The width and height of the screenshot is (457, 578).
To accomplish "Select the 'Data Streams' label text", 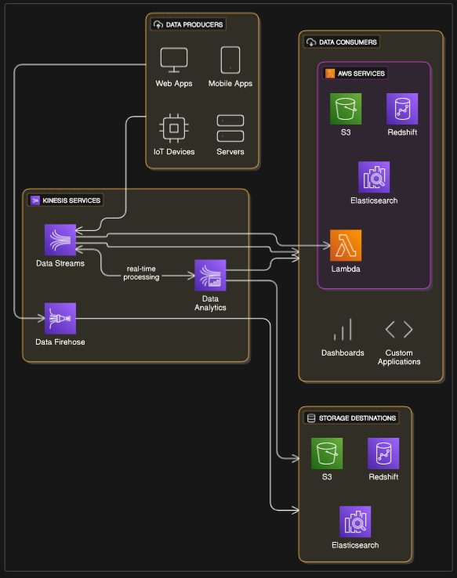I will click(x=60, y=263).
